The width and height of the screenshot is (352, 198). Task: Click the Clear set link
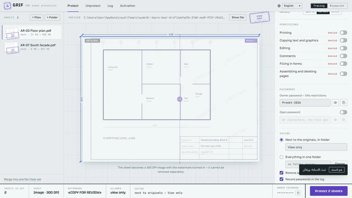35,179
